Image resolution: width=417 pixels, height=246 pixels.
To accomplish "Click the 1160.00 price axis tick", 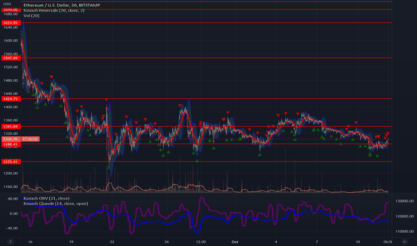I will point(11,187).
